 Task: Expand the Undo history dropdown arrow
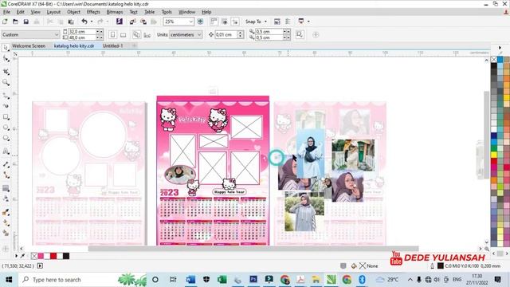[x=92, y=22]
